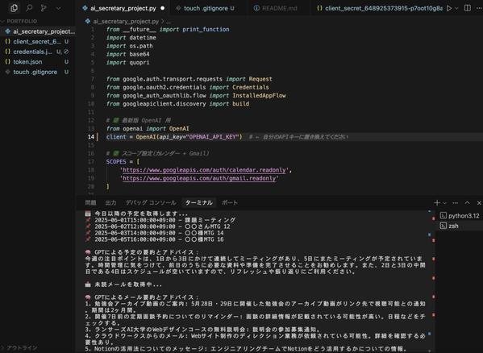Place cursor on line 14 OpenAI client
Viewport: 483px width, 353px height.
[174, 137]
